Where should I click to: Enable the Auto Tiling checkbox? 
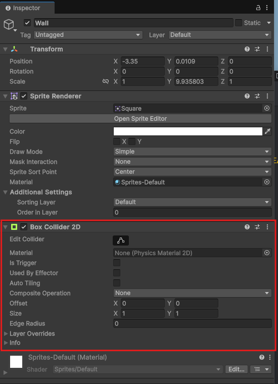[117, 283]
